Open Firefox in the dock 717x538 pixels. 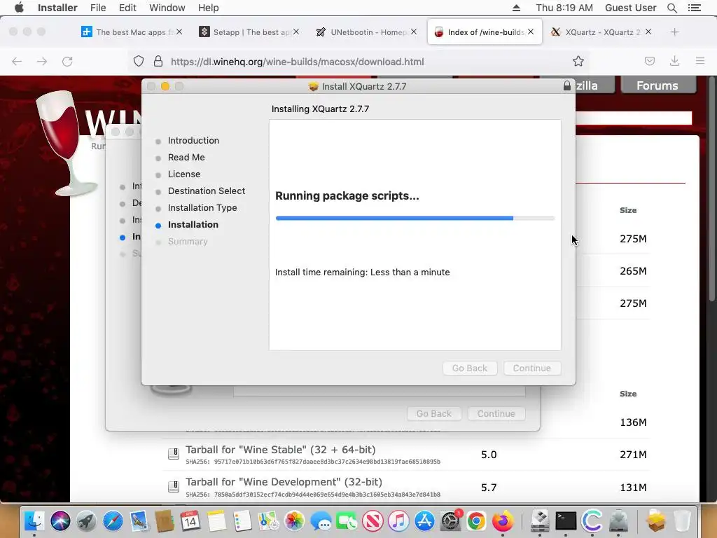coord(503,520)
